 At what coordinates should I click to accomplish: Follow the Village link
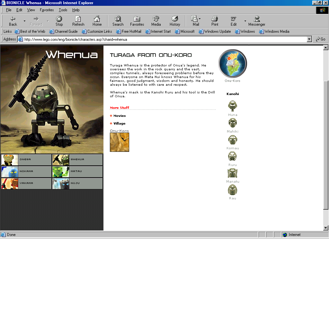click(x=119, y=124)
